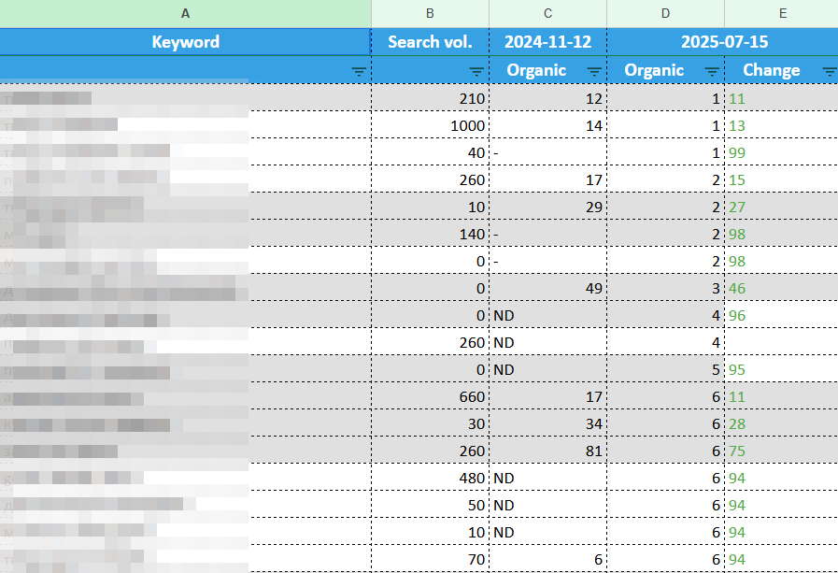Open filter for 2025-07-15 Organic column
The image size is (838, 573).
point(712,71)
